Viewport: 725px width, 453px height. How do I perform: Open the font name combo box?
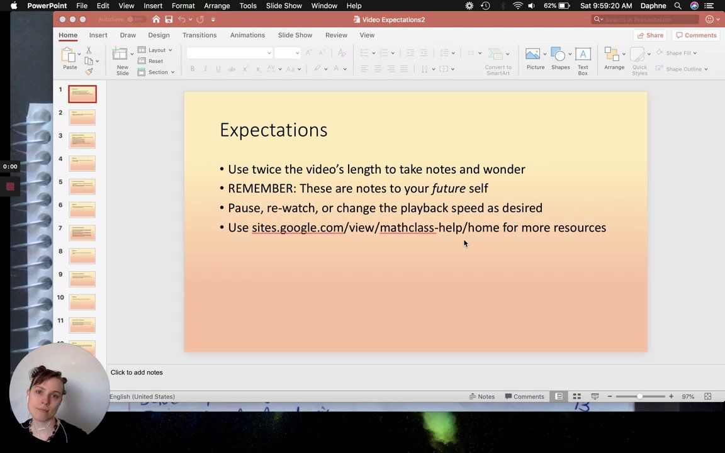[x=229, y=53]
